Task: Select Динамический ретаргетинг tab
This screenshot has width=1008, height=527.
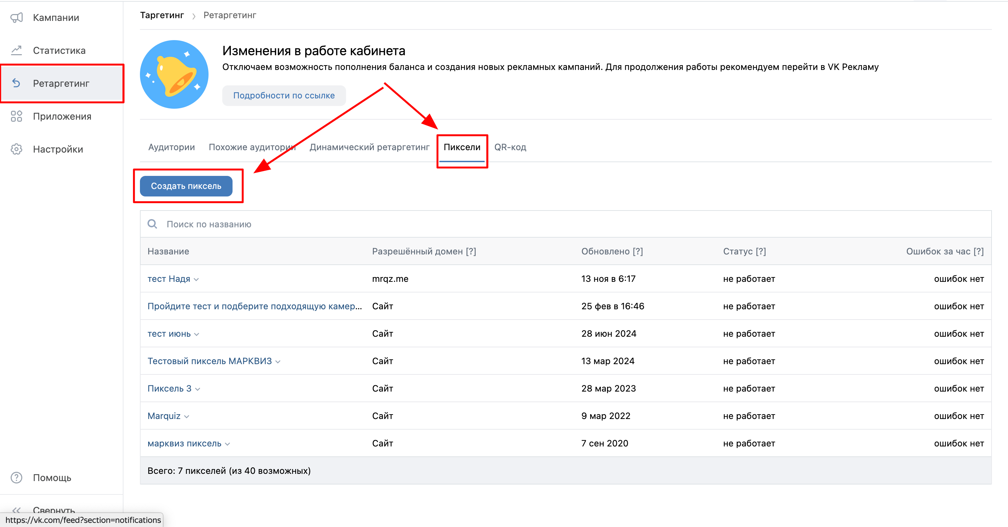Action: 369,147
